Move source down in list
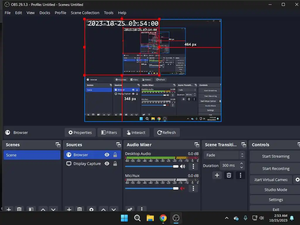Viewport: 300px width, 225px height. coord(114,209)
